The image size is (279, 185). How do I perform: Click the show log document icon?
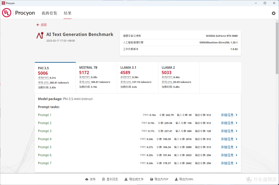pos(103,179)
